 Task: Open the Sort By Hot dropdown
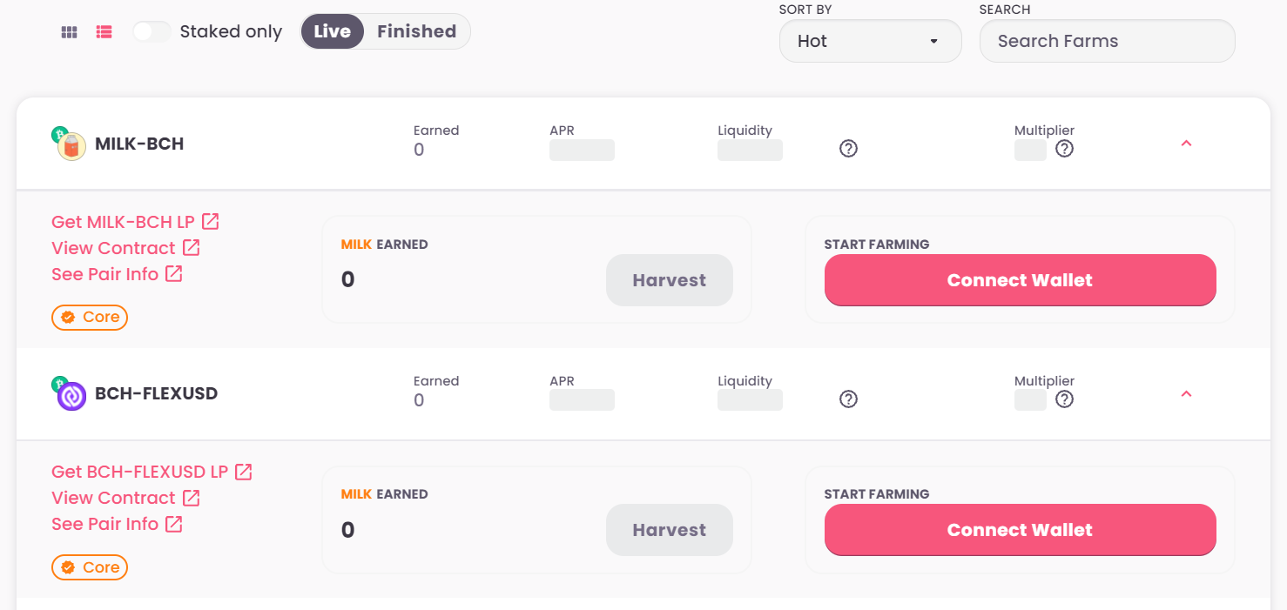[x=870, y=41]
